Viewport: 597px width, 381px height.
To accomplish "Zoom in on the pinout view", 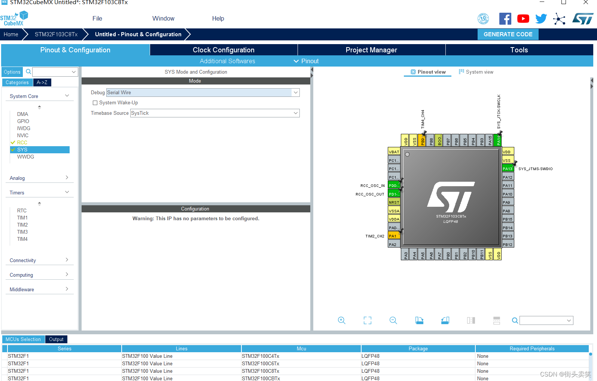I will 342,320.
